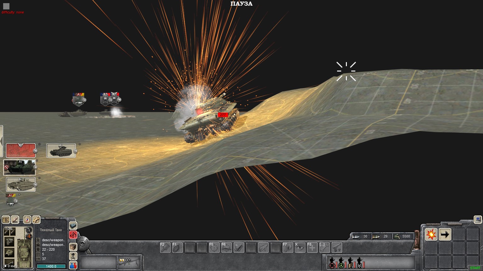483x271 pixels.
Task: Click the hand pick-up icon
Action: pos(263,248)
